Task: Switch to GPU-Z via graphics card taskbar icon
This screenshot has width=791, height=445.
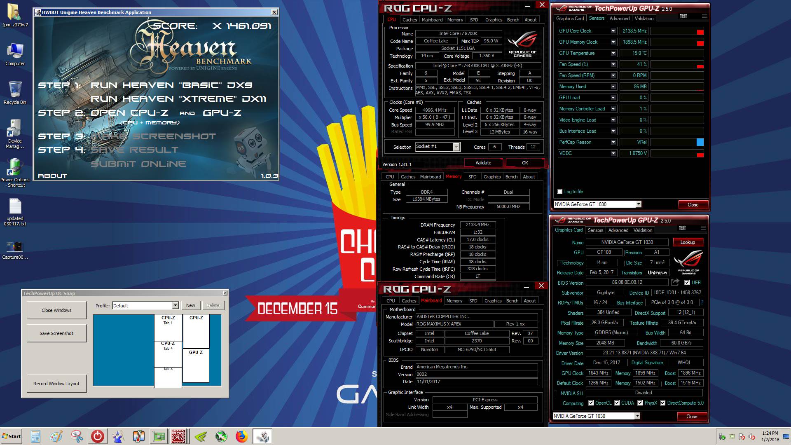Action: point(159,436)
